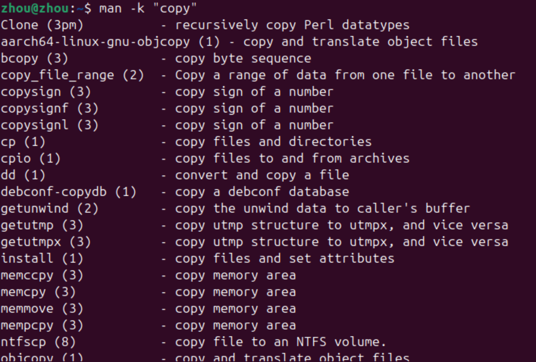Screen dimensions: 536x362
Task: Click the "man -k "copy"" command text
Action: pyautogui.click(x=148, y=8)
